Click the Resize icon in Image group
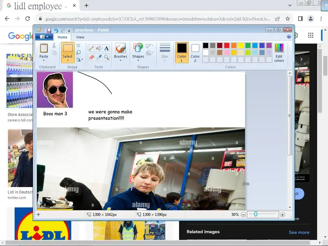 (x=78, y=53)
